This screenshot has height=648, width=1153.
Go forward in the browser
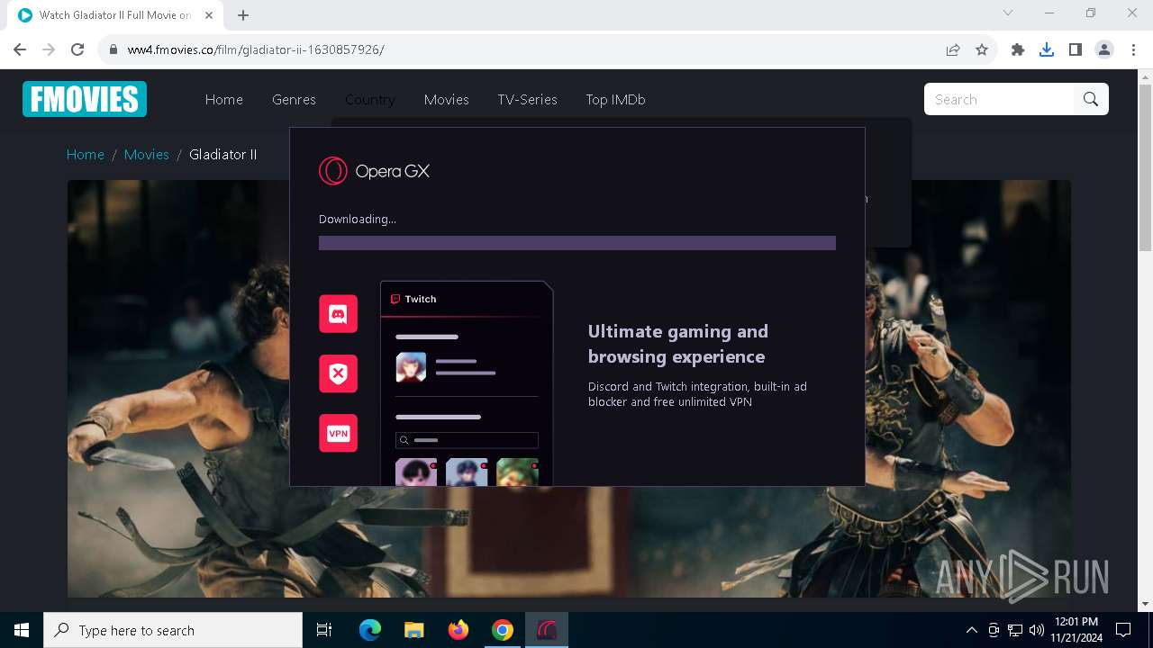(49, 49)
